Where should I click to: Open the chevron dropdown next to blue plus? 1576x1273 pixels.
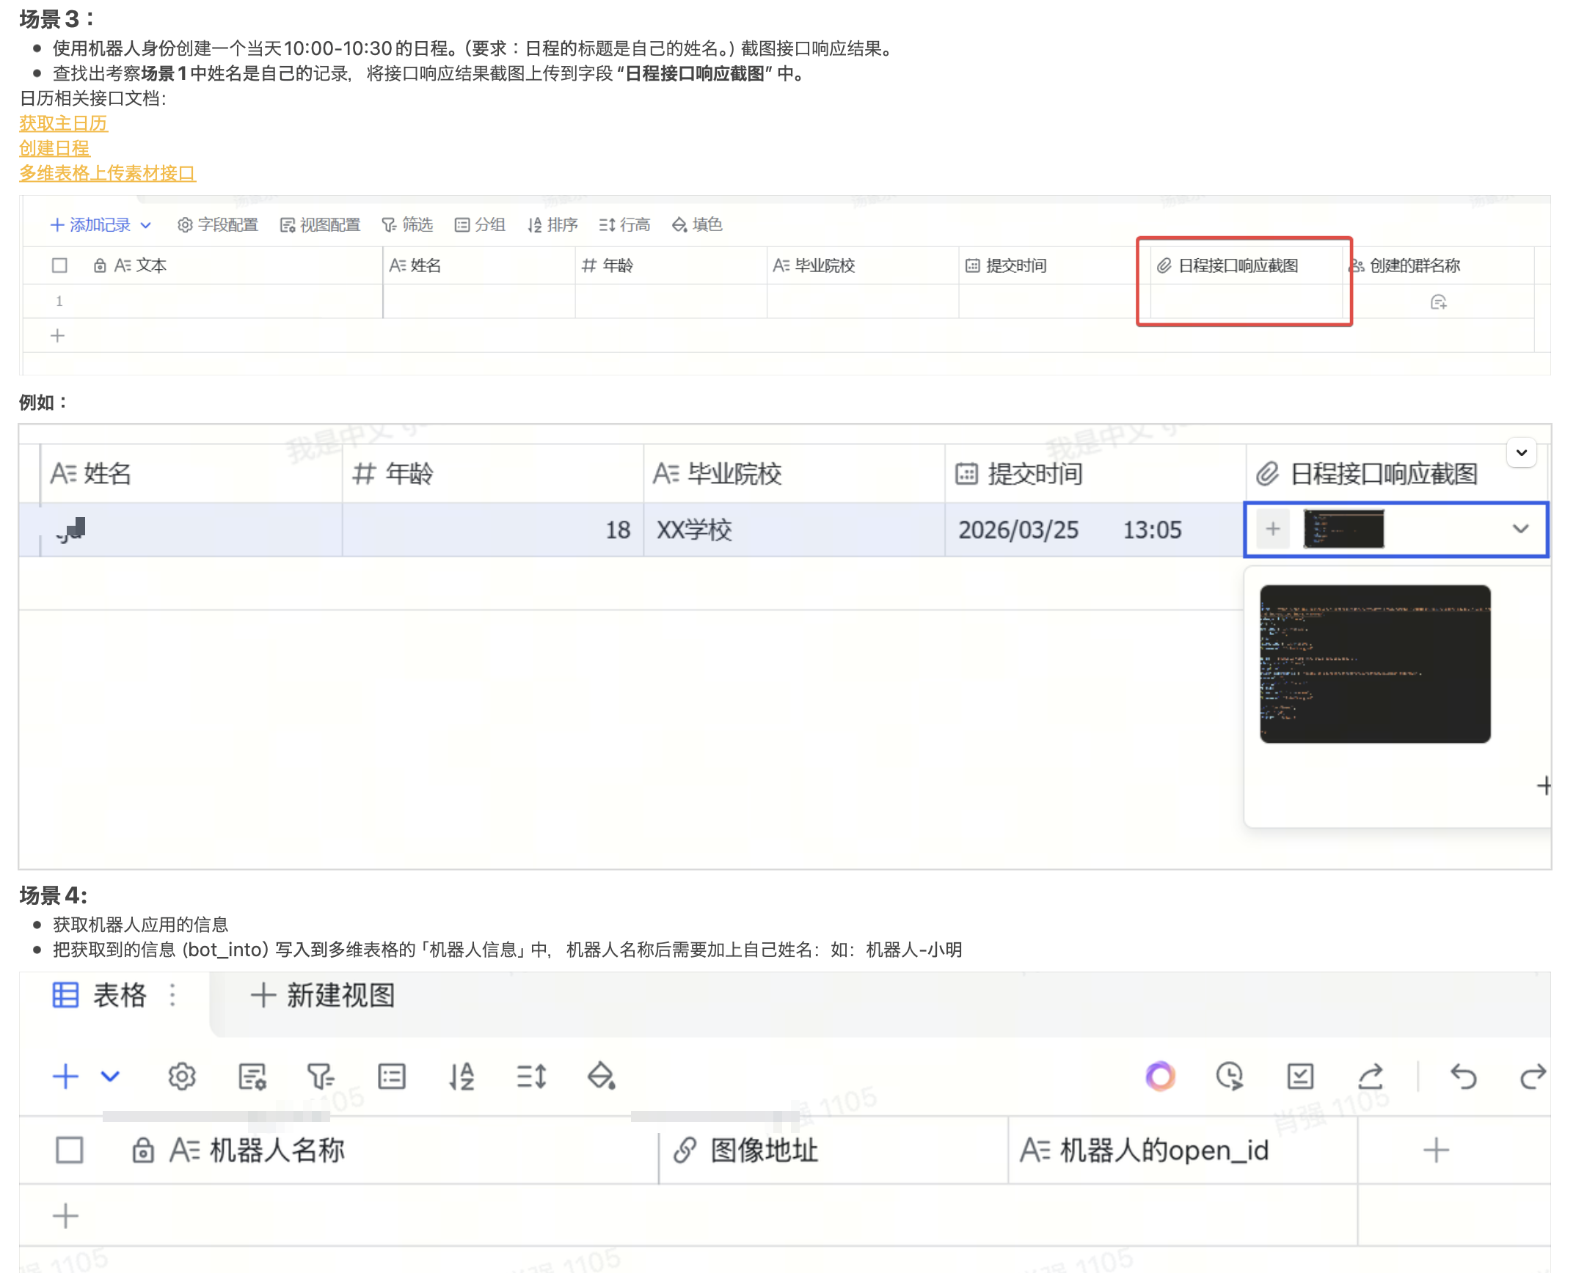[x=110, y=1076]
